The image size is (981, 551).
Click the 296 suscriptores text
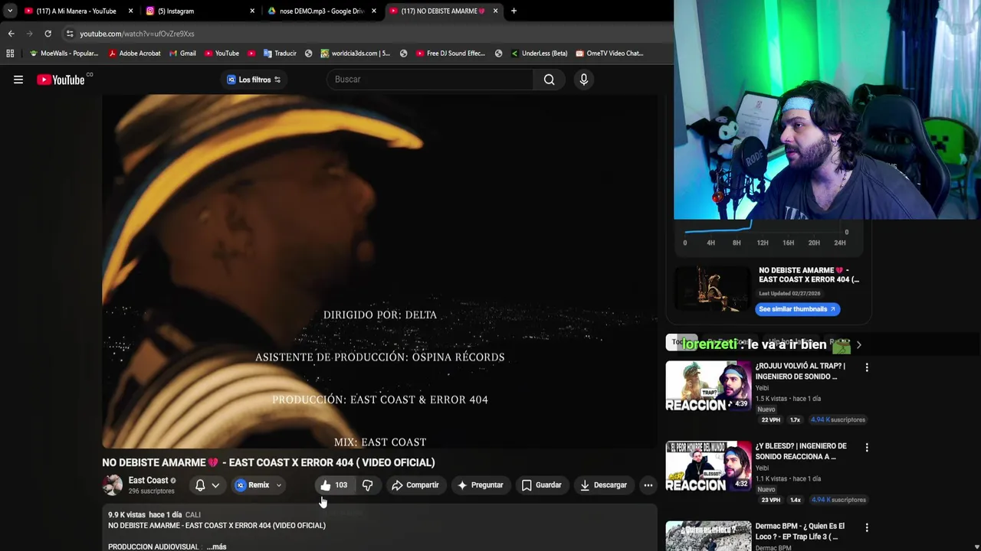pos(151,491)
